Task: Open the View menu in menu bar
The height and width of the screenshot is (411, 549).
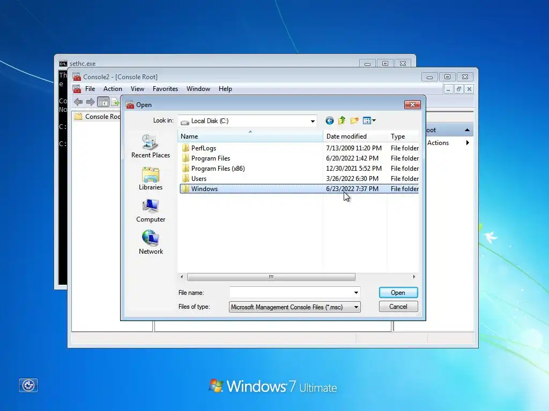Action: pos(137,89)
